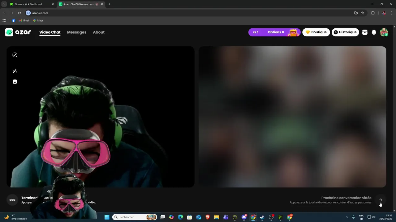
Task: Reload the current page
Action: pyautogui.click(x=19, y=13)
